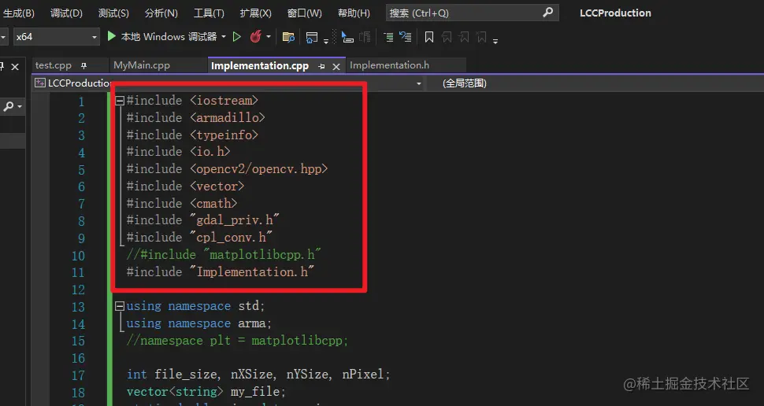764x406 pixels.
Task: Click the vector<string> my_file line
Action: 206,391
